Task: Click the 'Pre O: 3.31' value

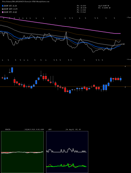Action: pos(81,6)
